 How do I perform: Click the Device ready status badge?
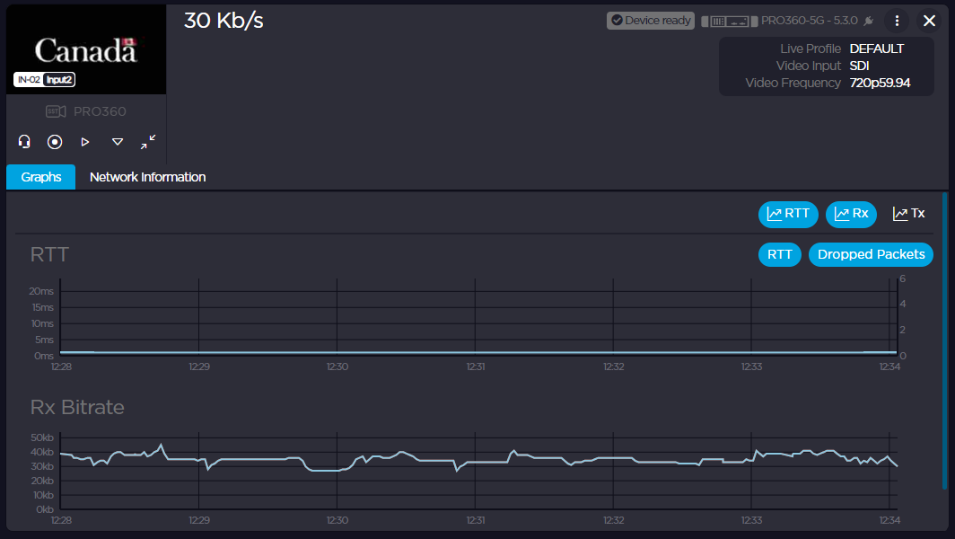(x=651, y=21)
